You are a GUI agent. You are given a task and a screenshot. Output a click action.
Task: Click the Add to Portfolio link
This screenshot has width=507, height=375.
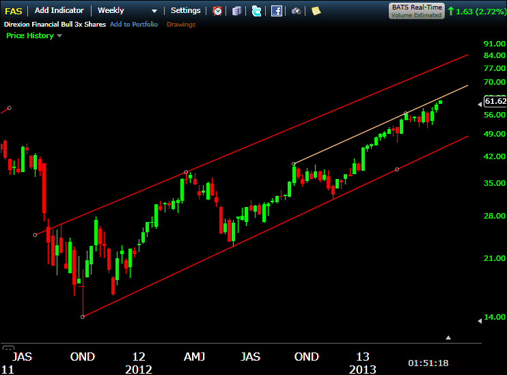point(134,24)
